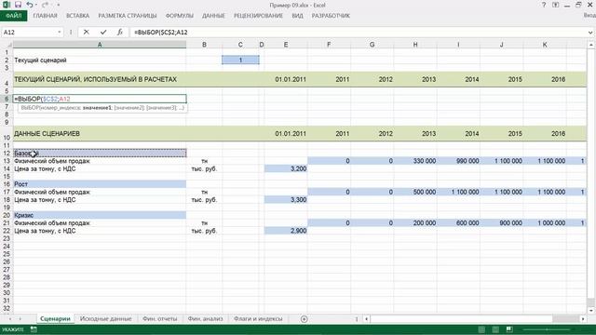Screen dimensions: 596x335
Task: Click the ВЫБОР function name in tooltip
Action: click(x=29, y=108)
